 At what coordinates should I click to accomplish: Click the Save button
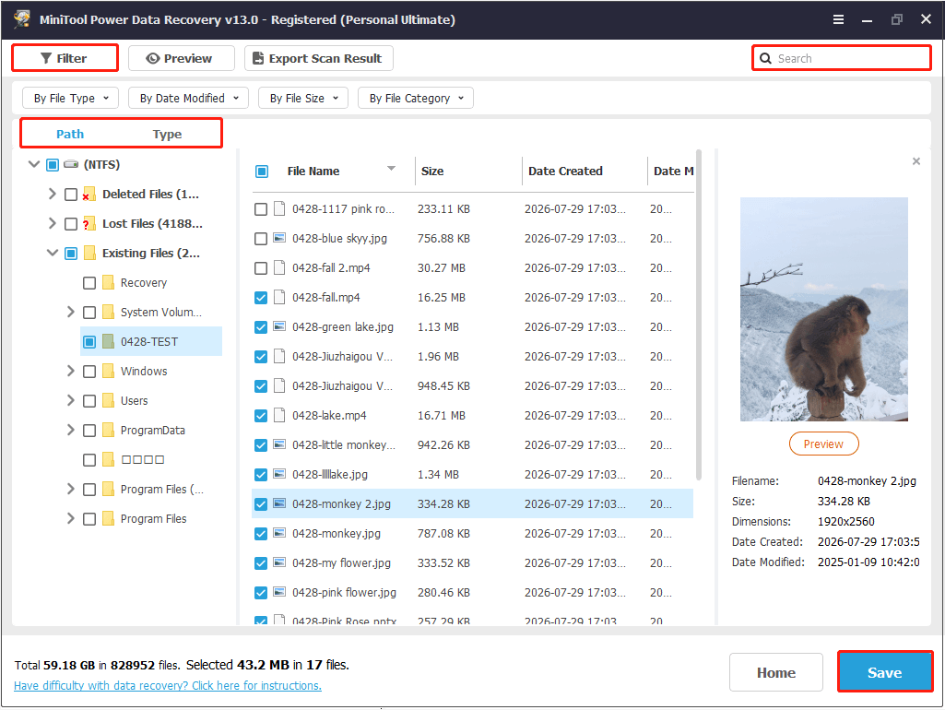885,672
